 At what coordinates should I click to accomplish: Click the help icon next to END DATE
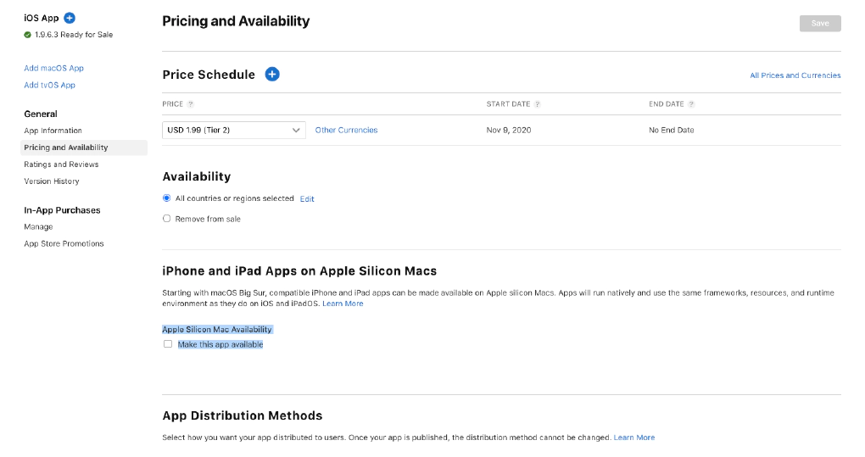692,104
